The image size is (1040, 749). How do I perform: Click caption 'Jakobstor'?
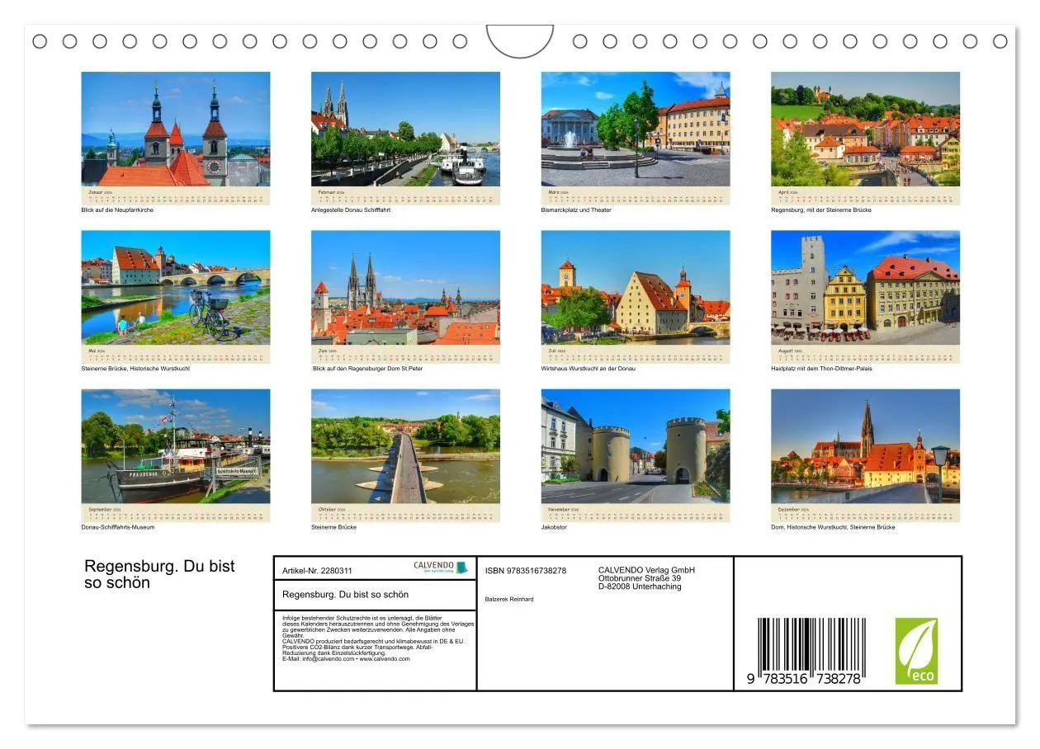[555, 527]
